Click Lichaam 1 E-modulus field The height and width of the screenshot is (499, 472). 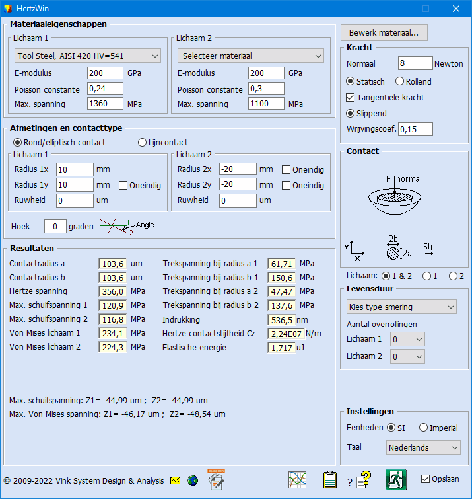105,73
